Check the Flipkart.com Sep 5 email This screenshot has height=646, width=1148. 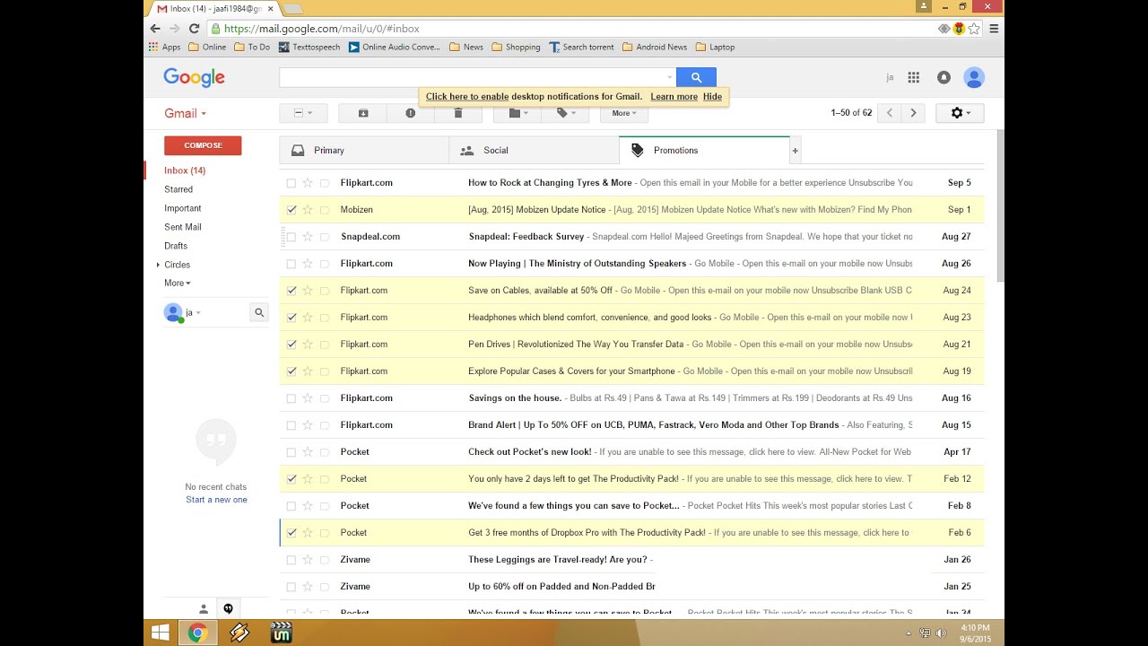click(x=291, y=183)
